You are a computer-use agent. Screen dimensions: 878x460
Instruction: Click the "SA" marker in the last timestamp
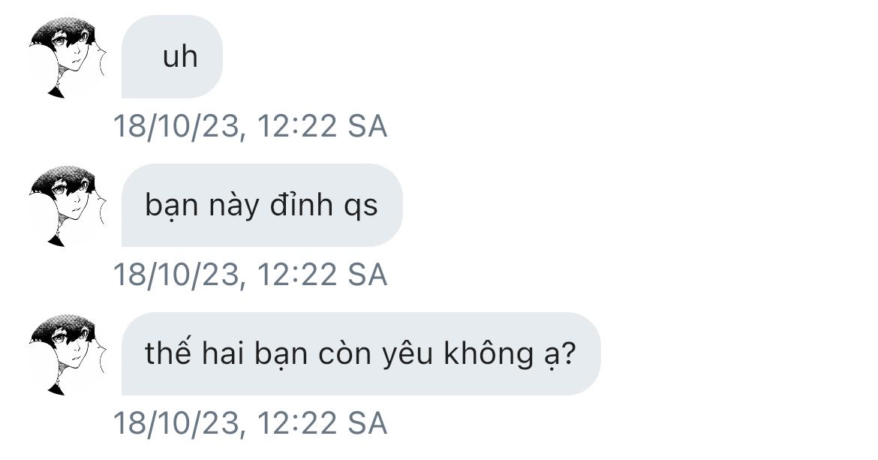click(x=367, y=423)
